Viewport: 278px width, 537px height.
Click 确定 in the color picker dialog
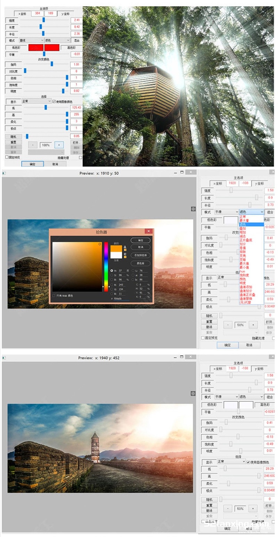point(140,240)
